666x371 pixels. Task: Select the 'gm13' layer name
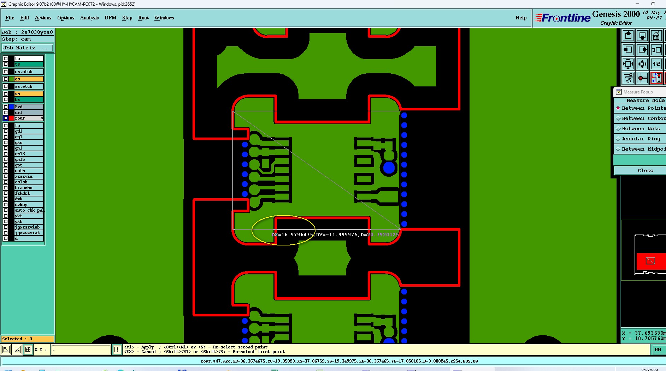pos(29,154)
